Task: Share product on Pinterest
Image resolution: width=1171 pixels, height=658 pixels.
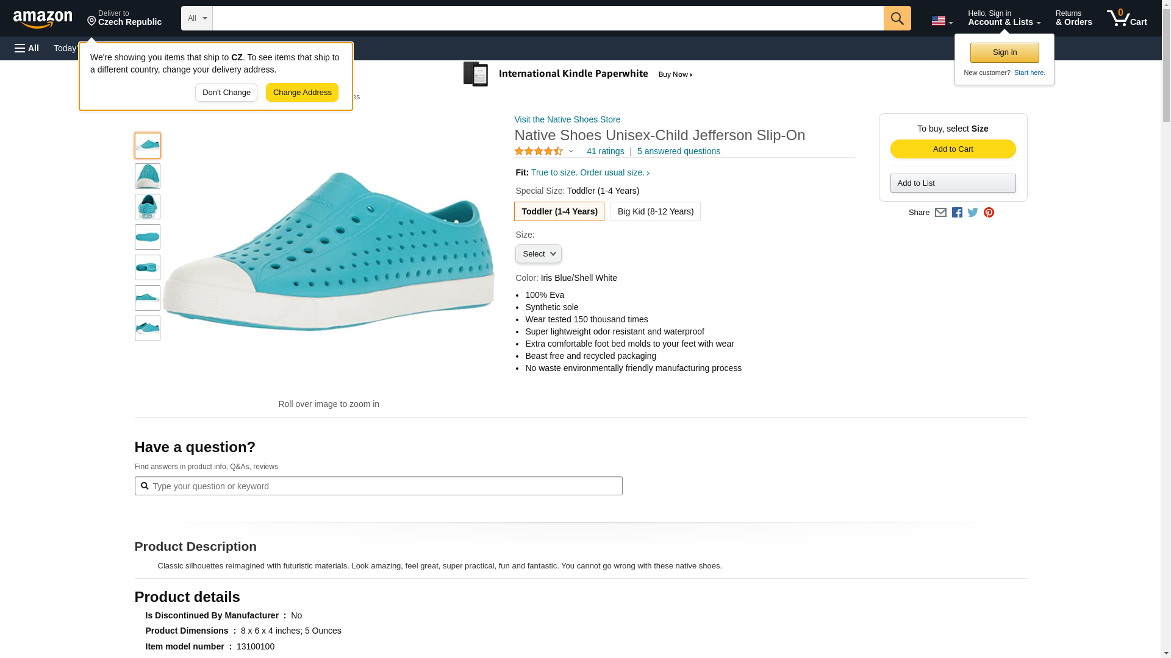Action: coord(989,213)
